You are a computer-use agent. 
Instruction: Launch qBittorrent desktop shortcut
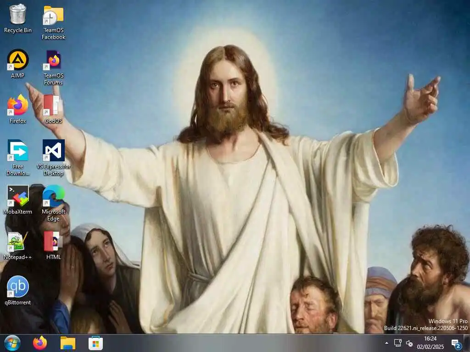pos(18,291)
